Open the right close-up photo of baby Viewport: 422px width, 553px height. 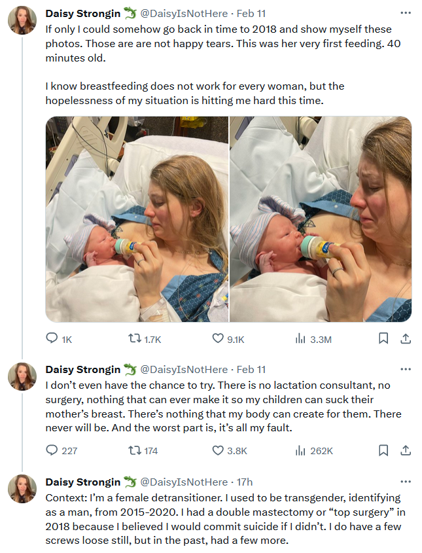tap(321, 219)
